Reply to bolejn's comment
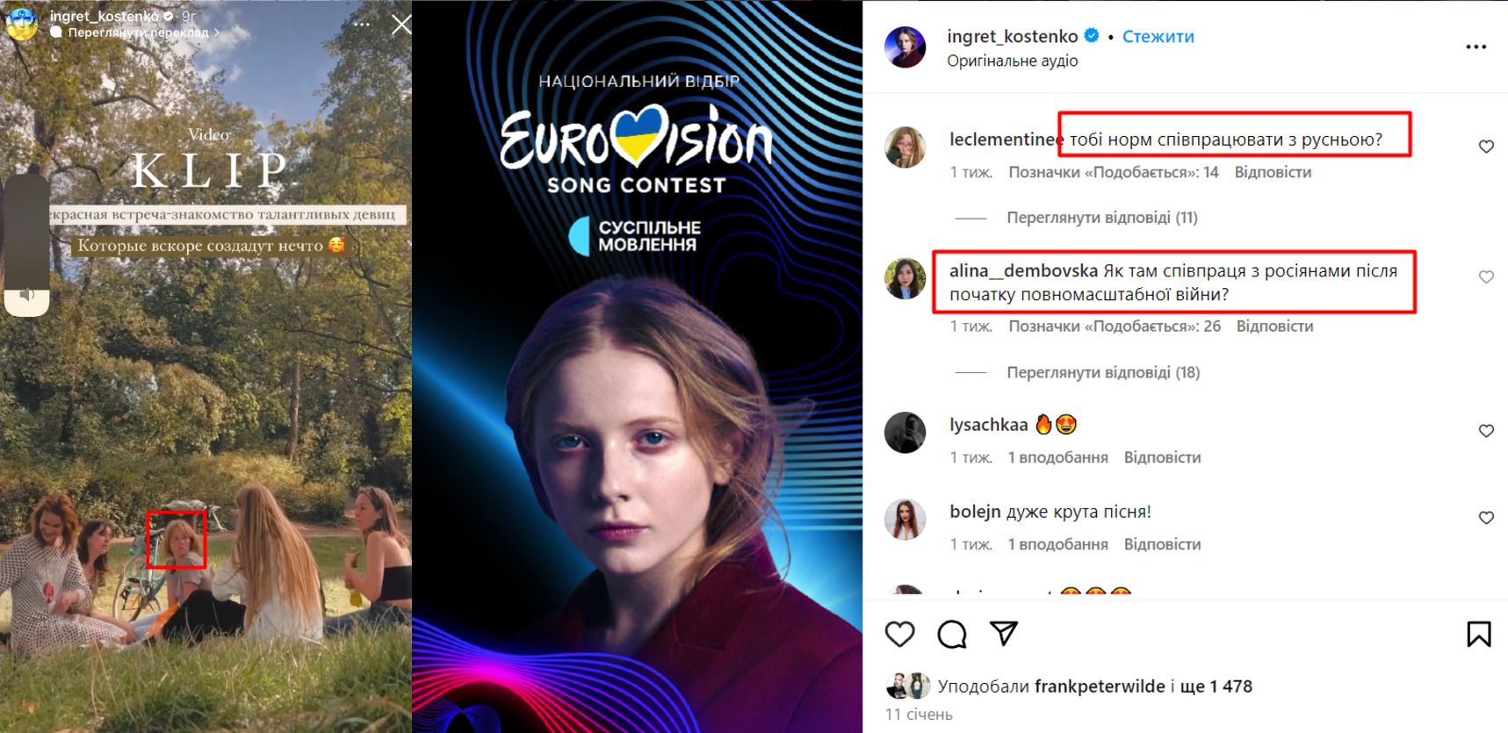The width and height of the screenshot is (1508, 733). coord(1162,544)
